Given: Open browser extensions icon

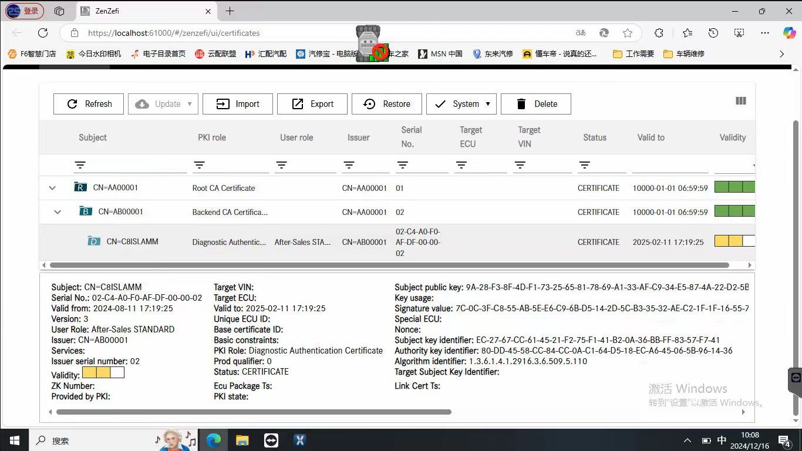Looking at the screenshot, I should click(x=659, y=33).
